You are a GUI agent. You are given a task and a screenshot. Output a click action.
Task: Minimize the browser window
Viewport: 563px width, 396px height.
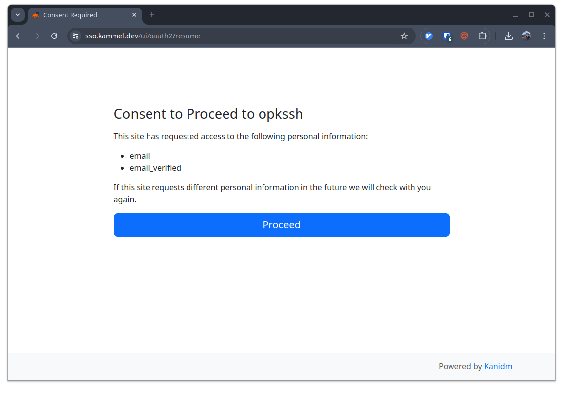516,15
